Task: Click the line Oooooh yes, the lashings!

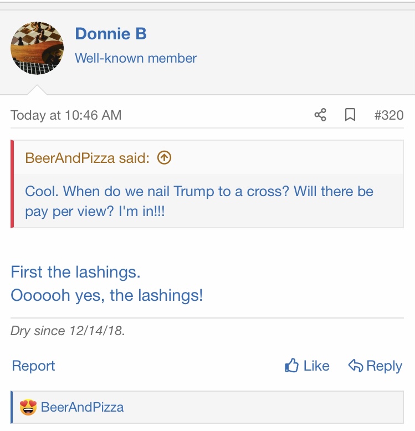Action: pos(107,295)
